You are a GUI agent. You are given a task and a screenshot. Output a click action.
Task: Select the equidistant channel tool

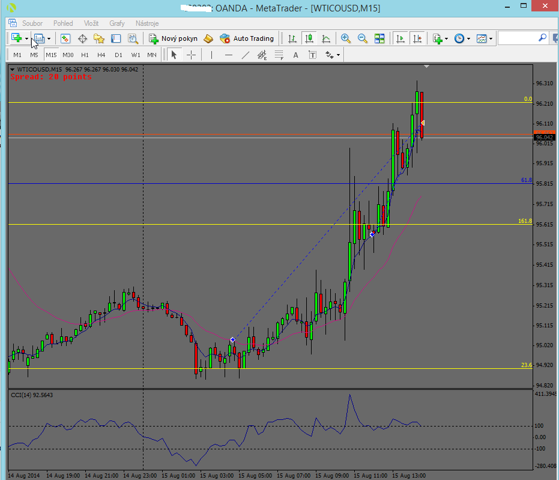point(262,55)
